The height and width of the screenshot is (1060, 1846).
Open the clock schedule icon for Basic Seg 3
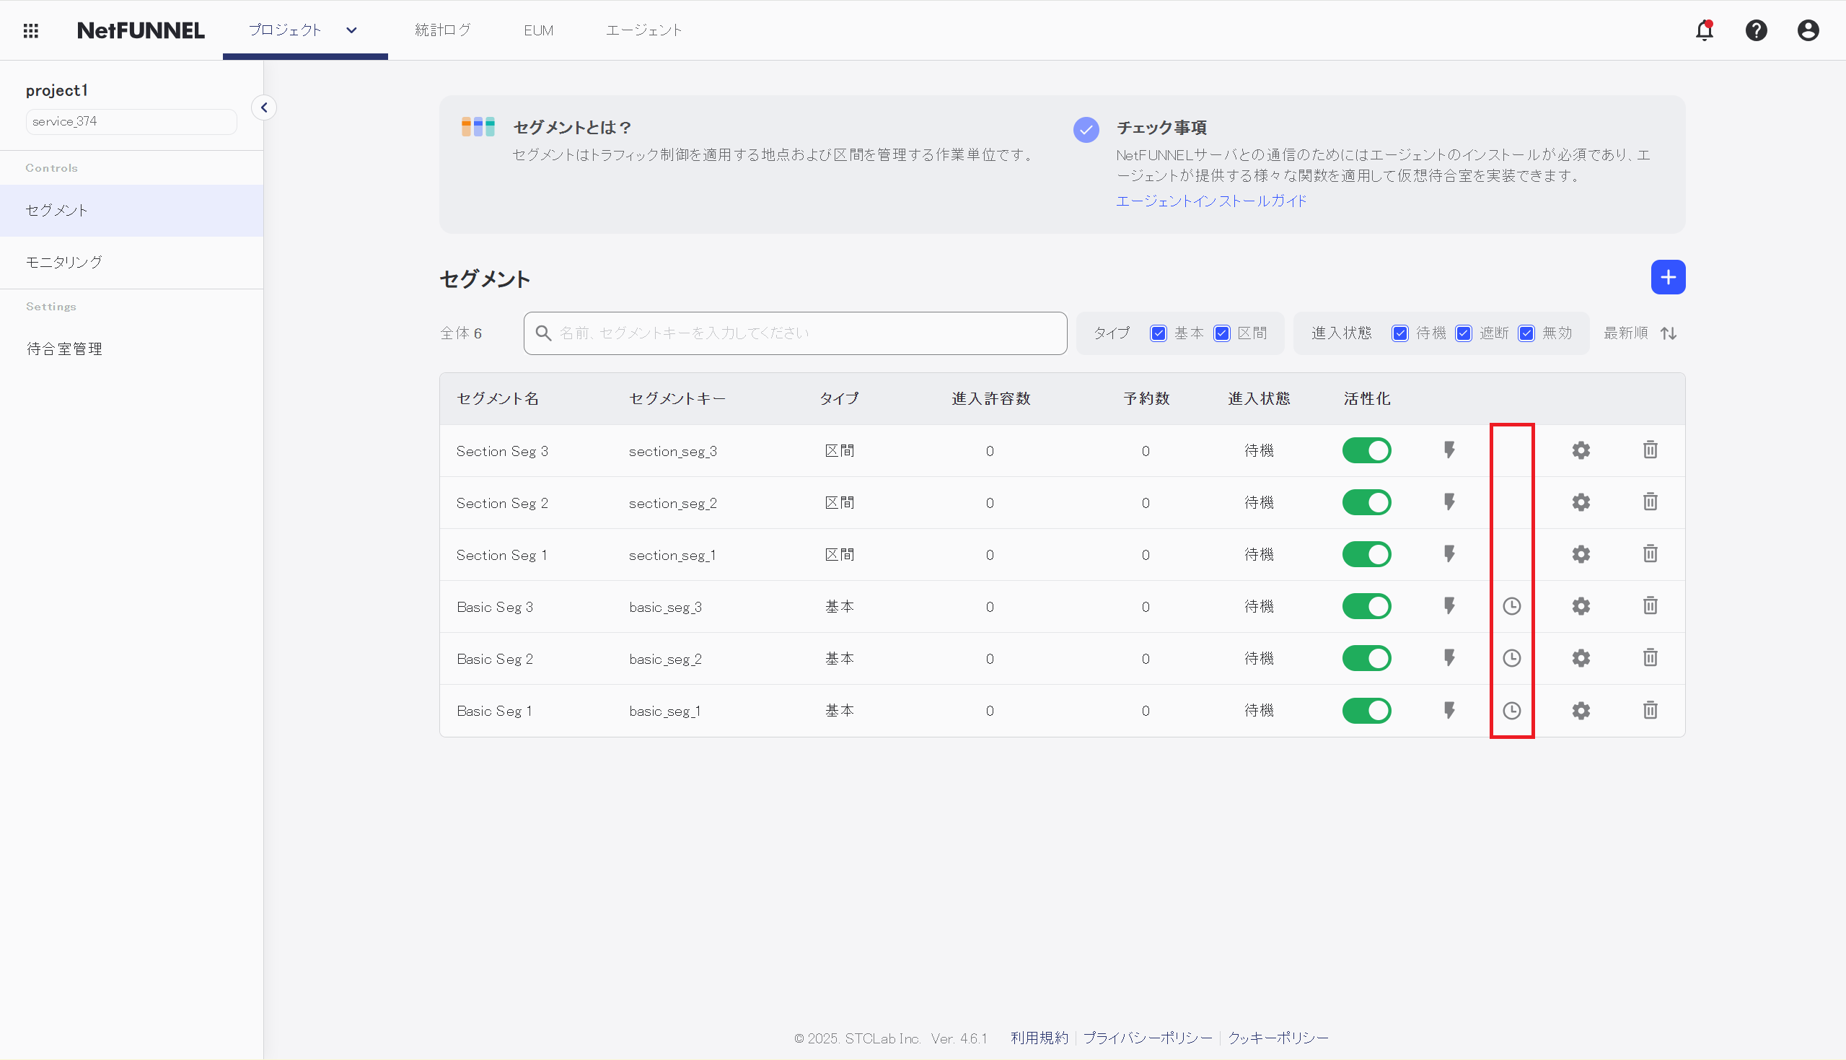click(1511, 605)
